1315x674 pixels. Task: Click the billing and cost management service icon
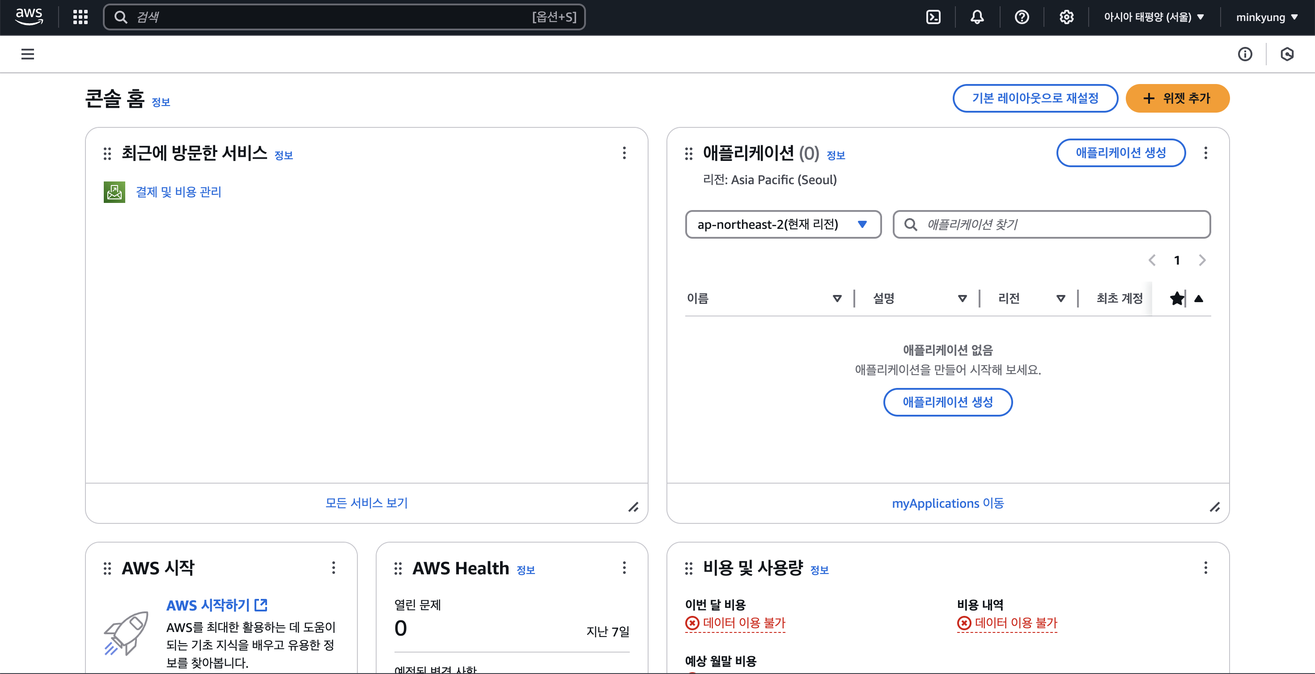coord(115,192)
